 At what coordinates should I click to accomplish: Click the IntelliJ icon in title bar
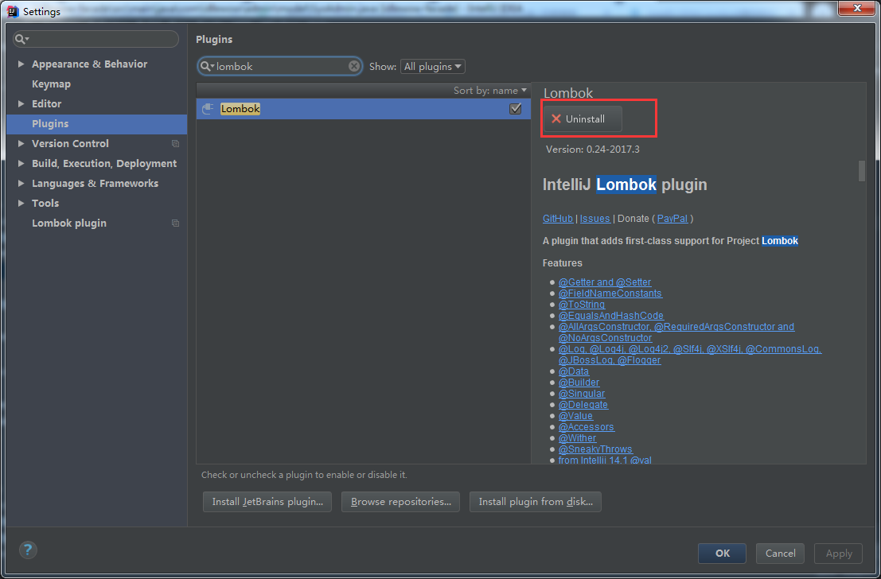(x=13, y=11)
